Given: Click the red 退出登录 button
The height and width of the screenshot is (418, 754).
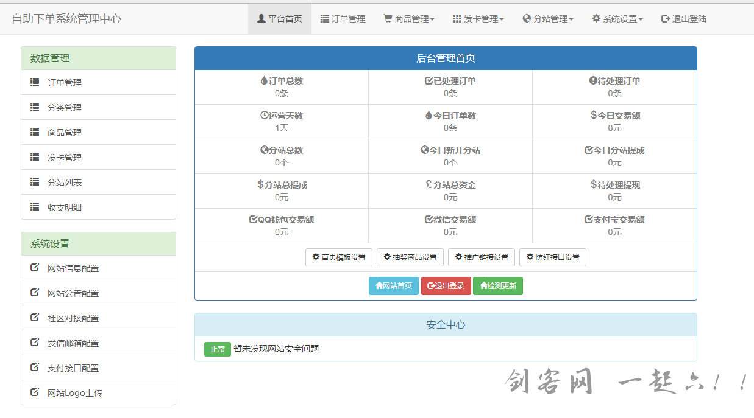Looking at the screenshot, I should tap(446, 285).
